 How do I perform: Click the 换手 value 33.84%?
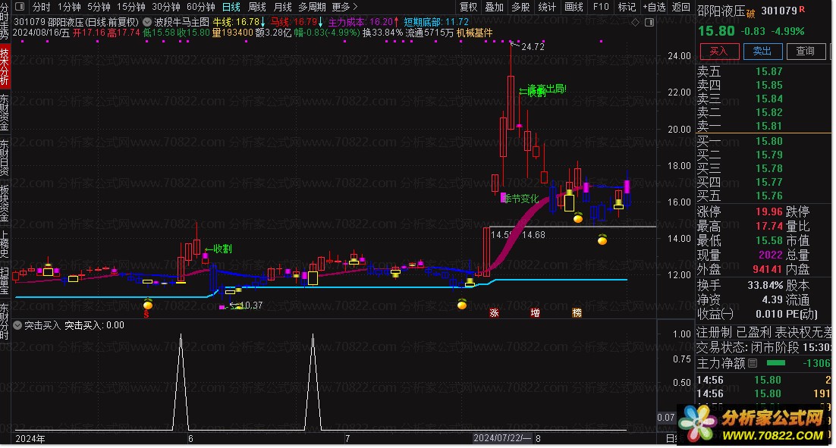click(x=765, y=285)
